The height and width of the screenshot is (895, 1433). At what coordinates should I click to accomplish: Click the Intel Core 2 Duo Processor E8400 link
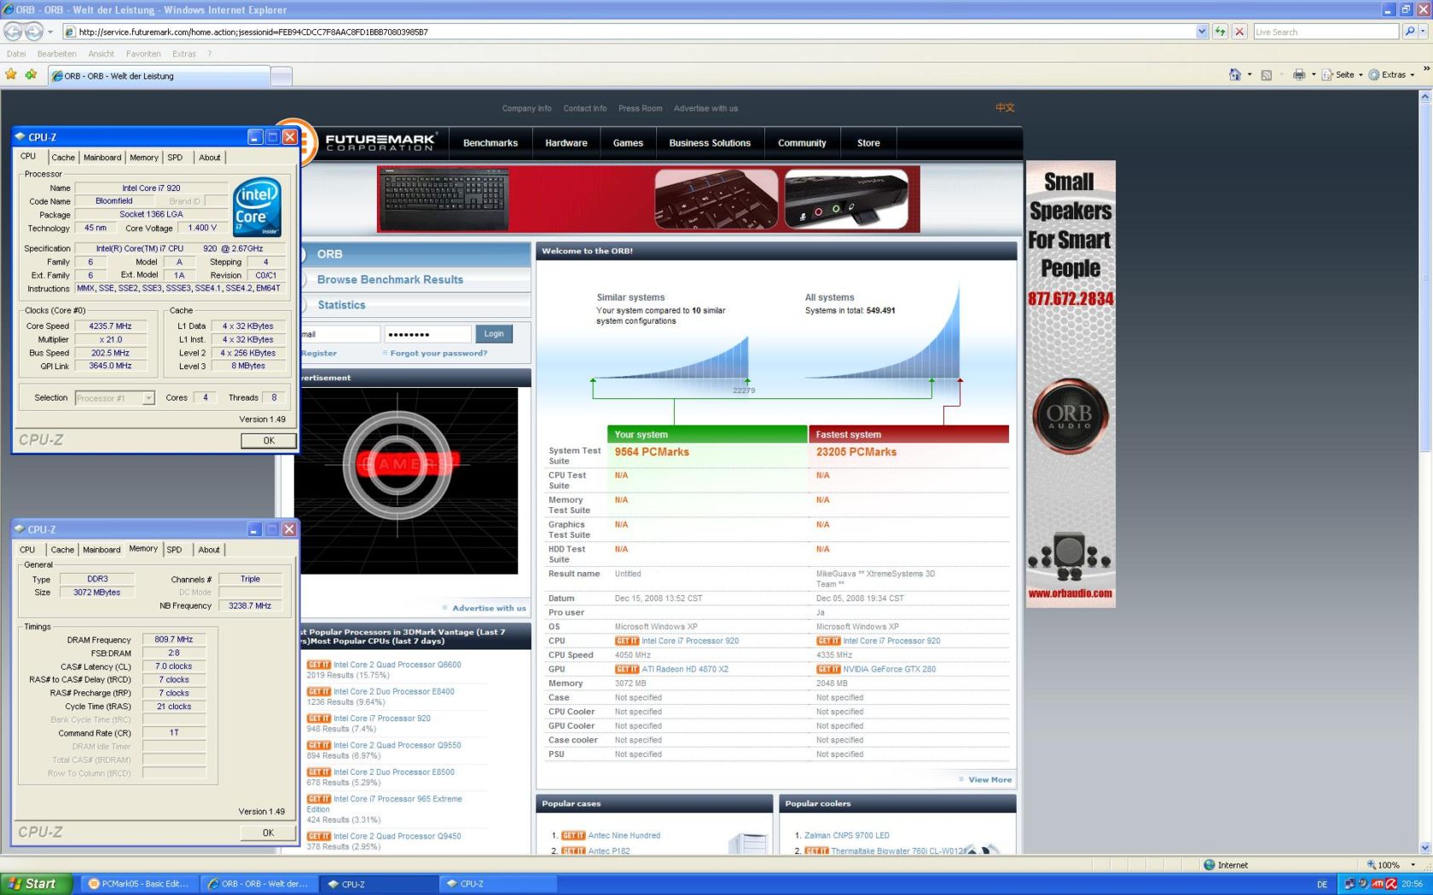pyautogui.click(x=394, y=692)
